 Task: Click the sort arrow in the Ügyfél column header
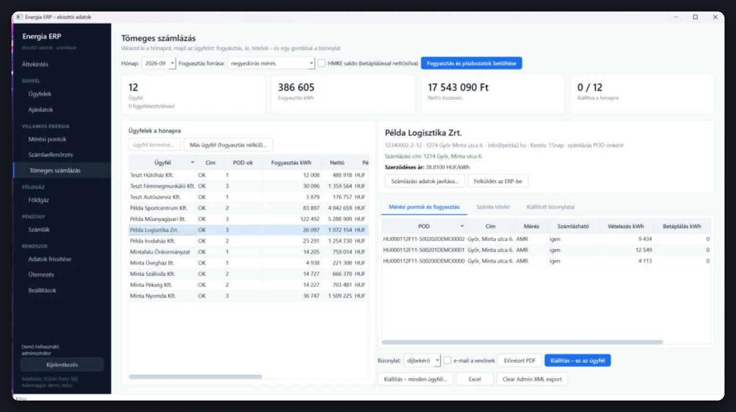(x=193, y=162)
